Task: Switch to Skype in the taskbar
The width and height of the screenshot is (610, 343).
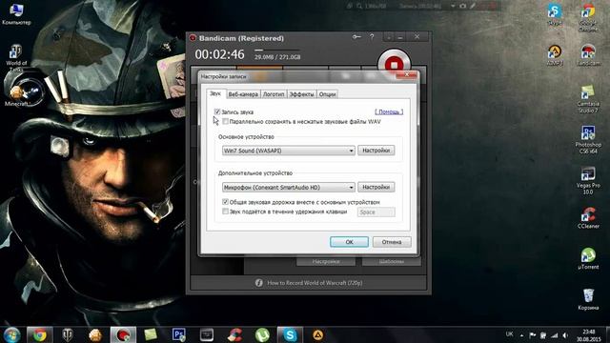Action: pos(290,334)
